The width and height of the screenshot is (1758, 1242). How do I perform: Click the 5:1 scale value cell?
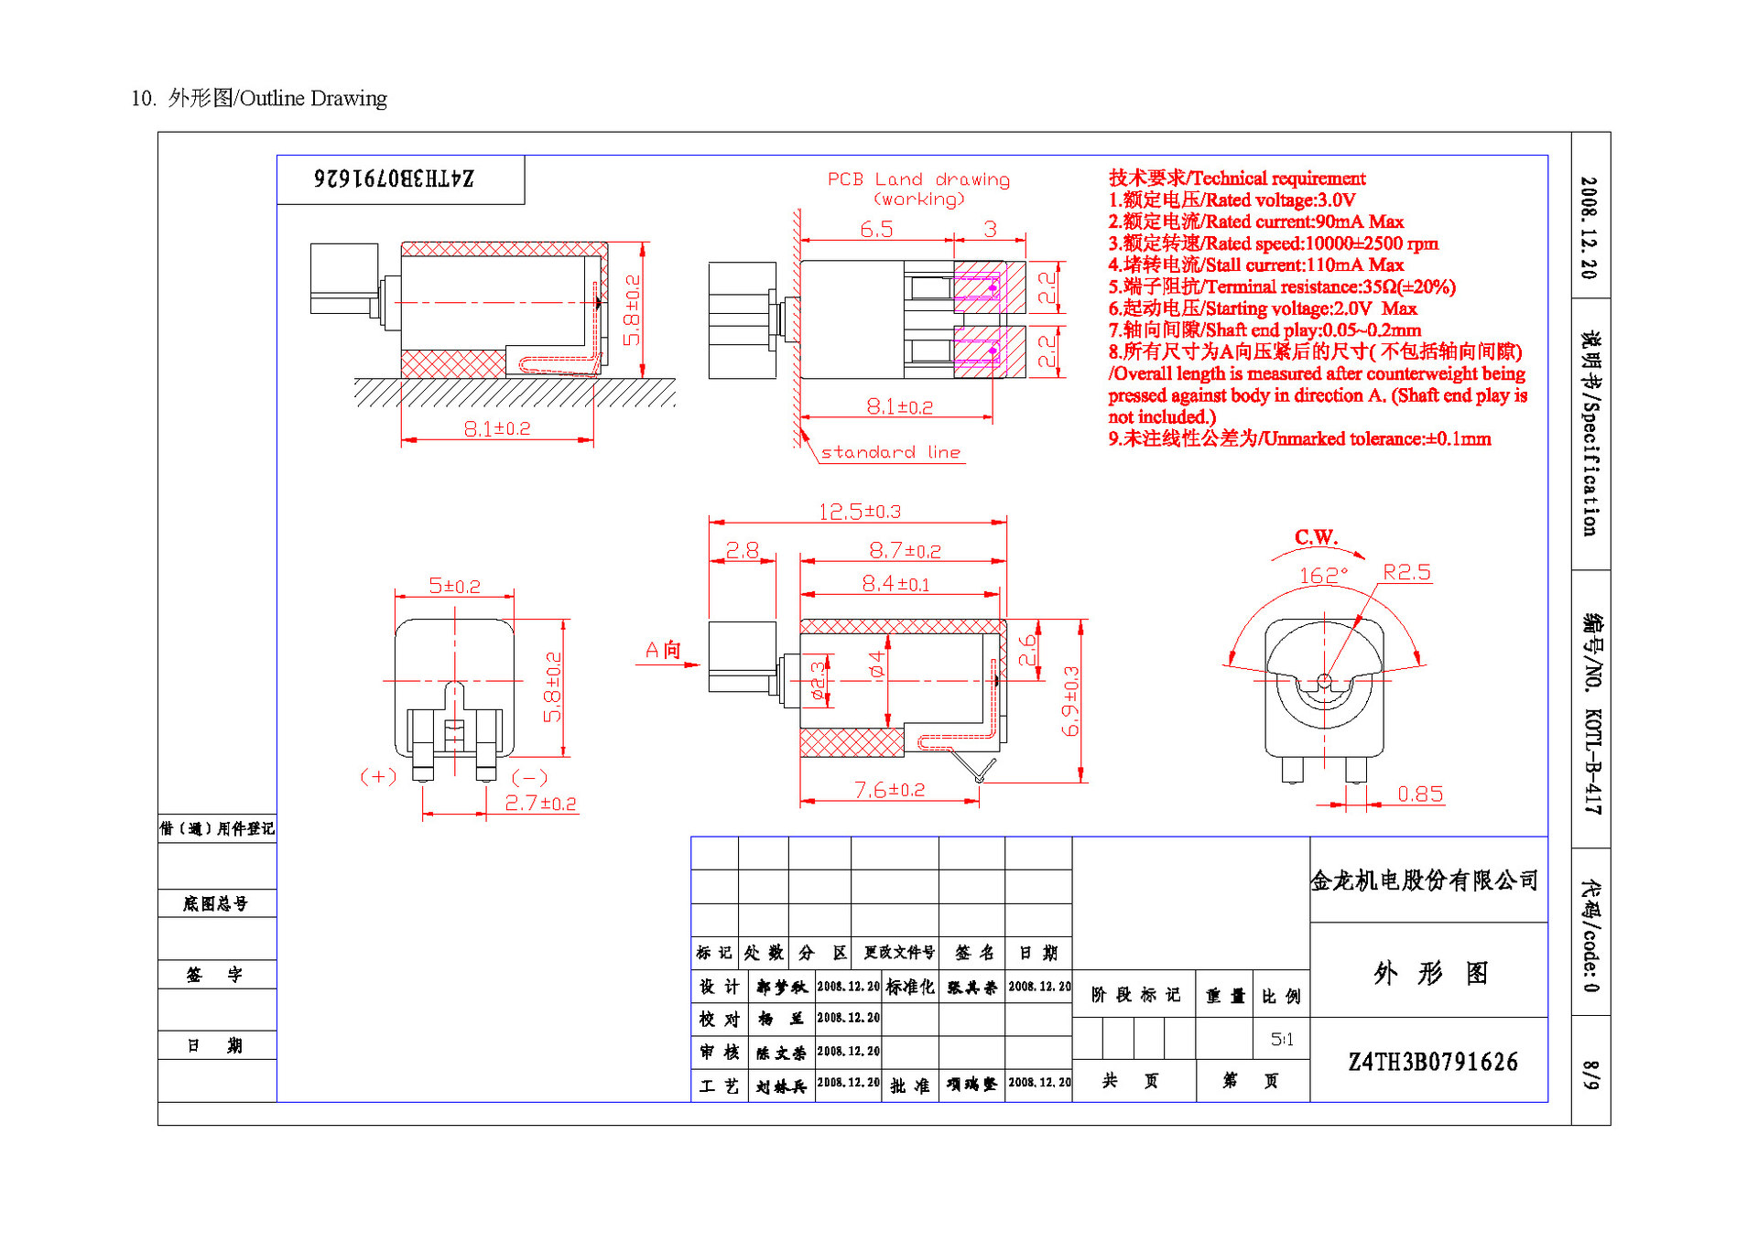coord(1281,1040)
